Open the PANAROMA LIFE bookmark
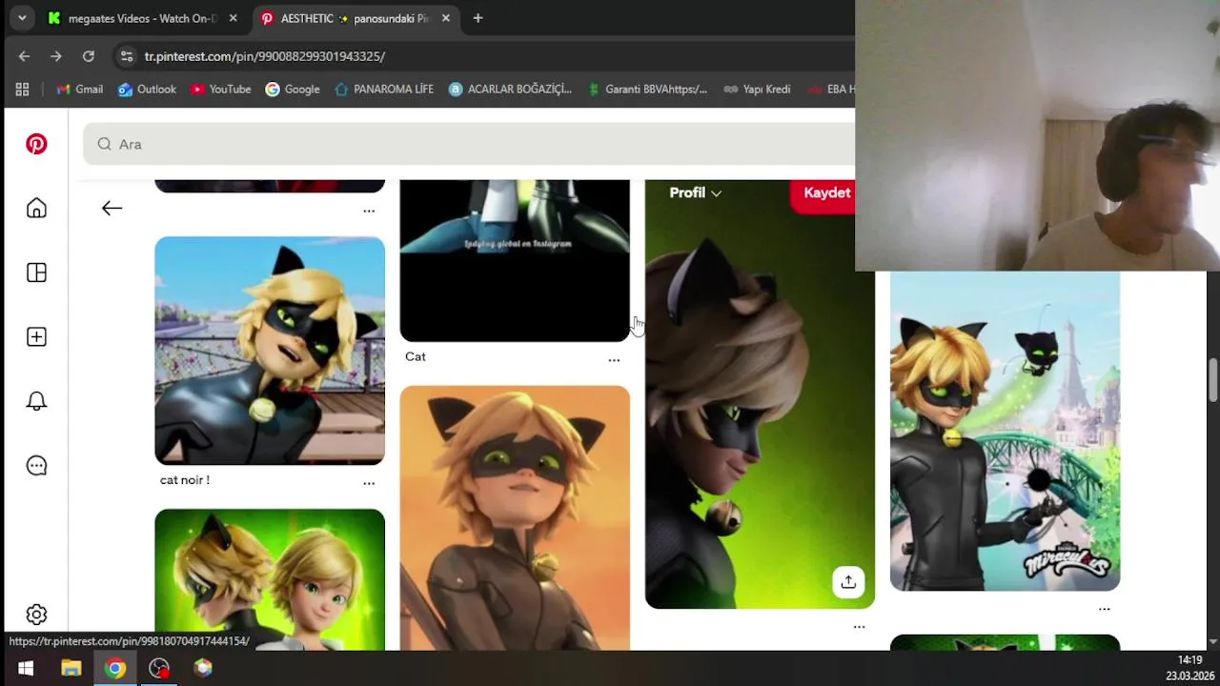Viewport: 1220px width, 686px height. click(383, 89)
